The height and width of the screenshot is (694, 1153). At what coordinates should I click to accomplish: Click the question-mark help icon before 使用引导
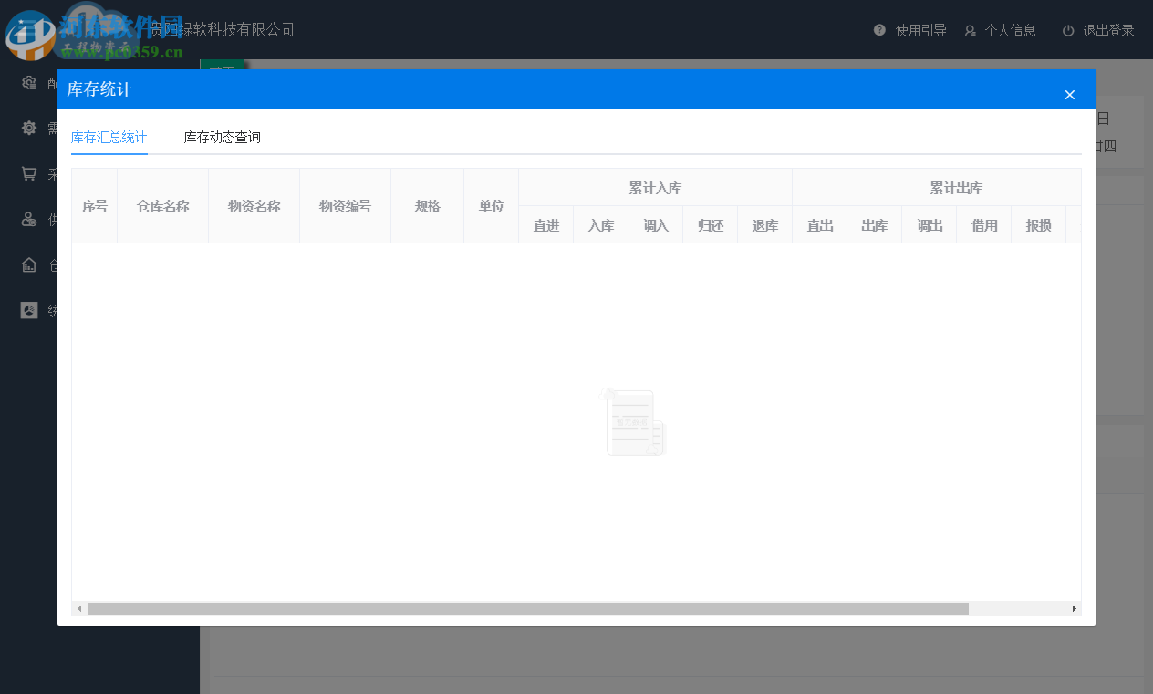[x=878, y=29]
